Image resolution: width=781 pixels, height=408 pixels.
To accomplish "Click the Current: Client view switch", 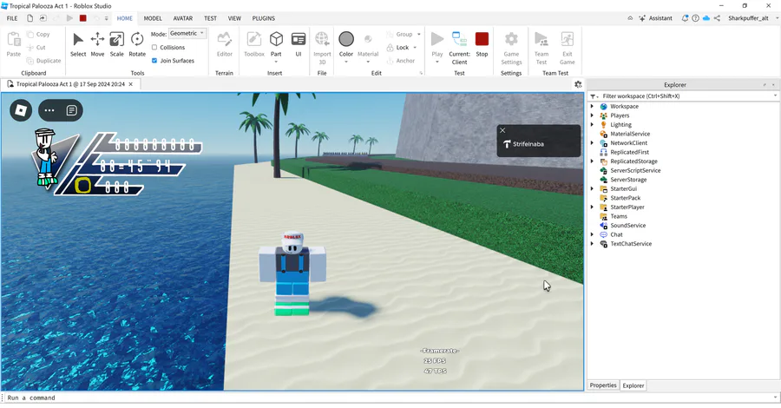I will pos(459,48).
